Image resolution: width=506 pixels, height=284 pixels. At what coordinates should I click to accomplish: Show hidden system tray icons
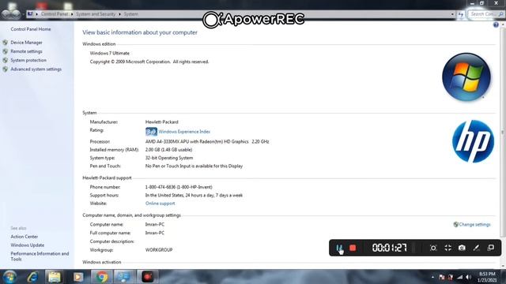point(432,277)
